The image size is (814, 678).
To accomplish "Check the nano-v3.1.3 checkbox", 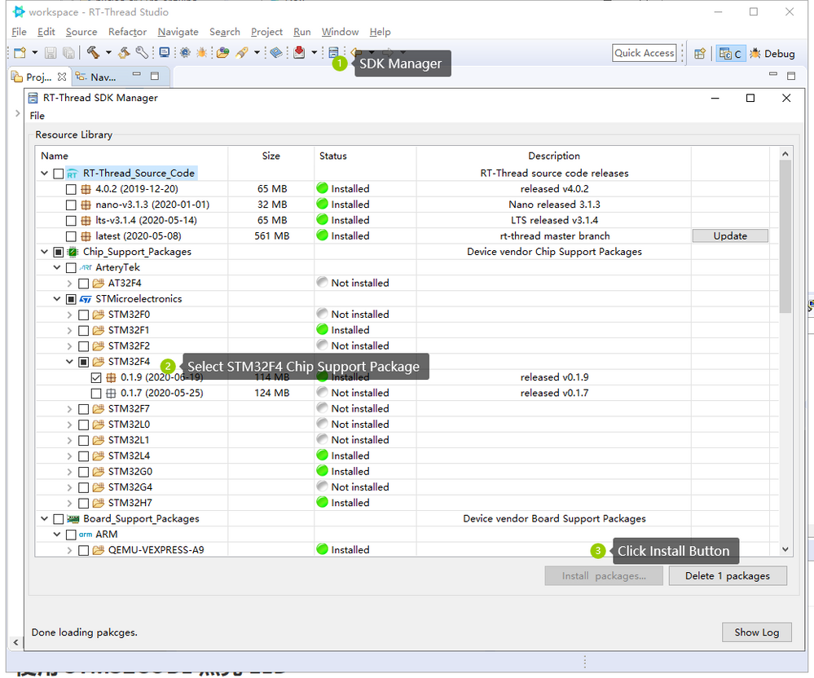I will (x=71, y=205).
